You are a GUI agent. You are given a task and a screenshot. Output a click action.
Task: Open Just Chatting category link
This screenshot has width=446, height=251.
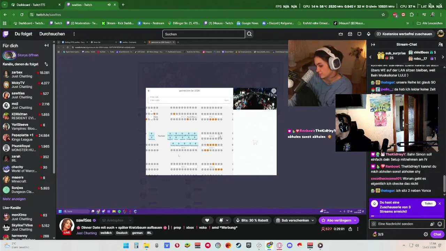pos(86,233)
